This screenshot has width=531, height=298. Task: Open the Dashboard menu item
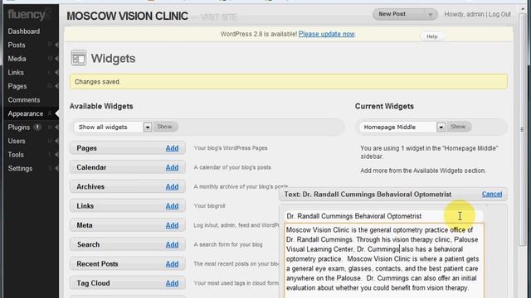pos(24,31)
